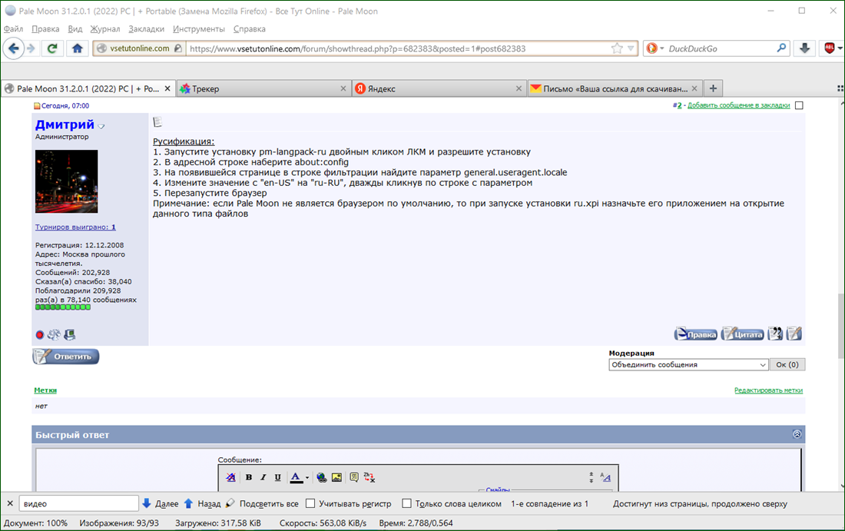Switch to the Яндекс tab
Image resolution: width=845 pixels, height=531 pixels.
pos(439,88)
